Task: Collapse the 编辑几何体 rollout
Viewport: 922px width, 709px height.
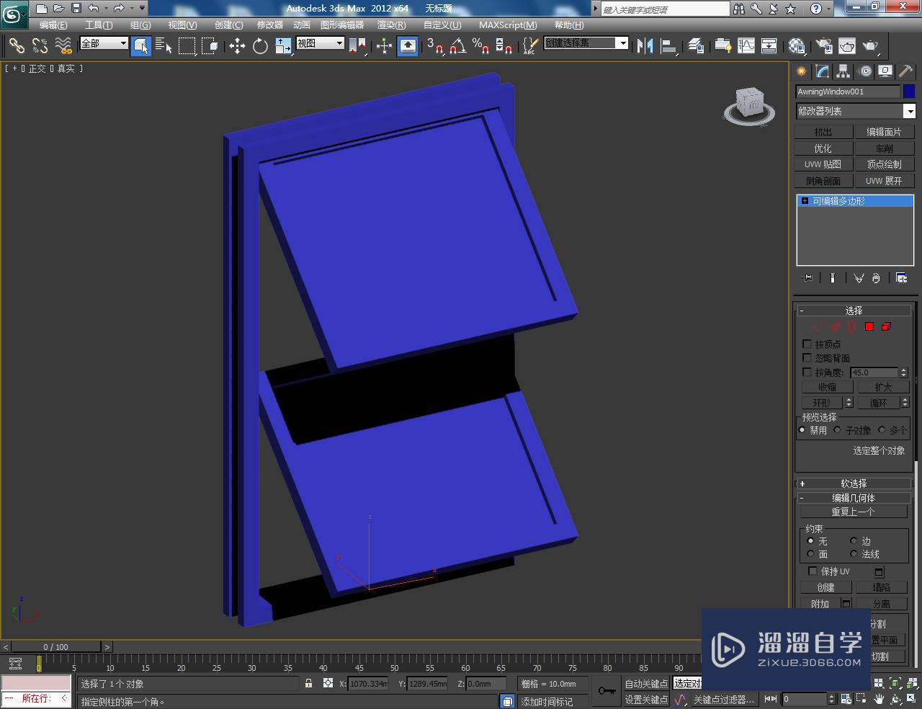Action: point(854,498)
